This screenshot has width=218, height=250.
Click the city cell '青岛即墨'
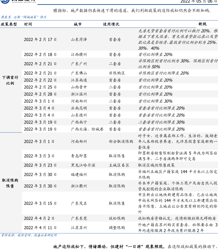[x=79, y=156]
